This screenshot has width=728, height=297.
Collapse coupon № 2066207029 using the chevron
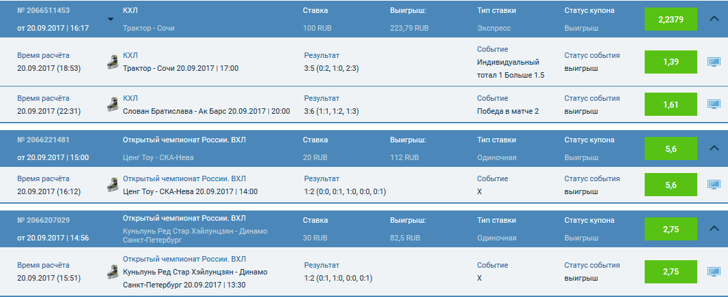714,228
